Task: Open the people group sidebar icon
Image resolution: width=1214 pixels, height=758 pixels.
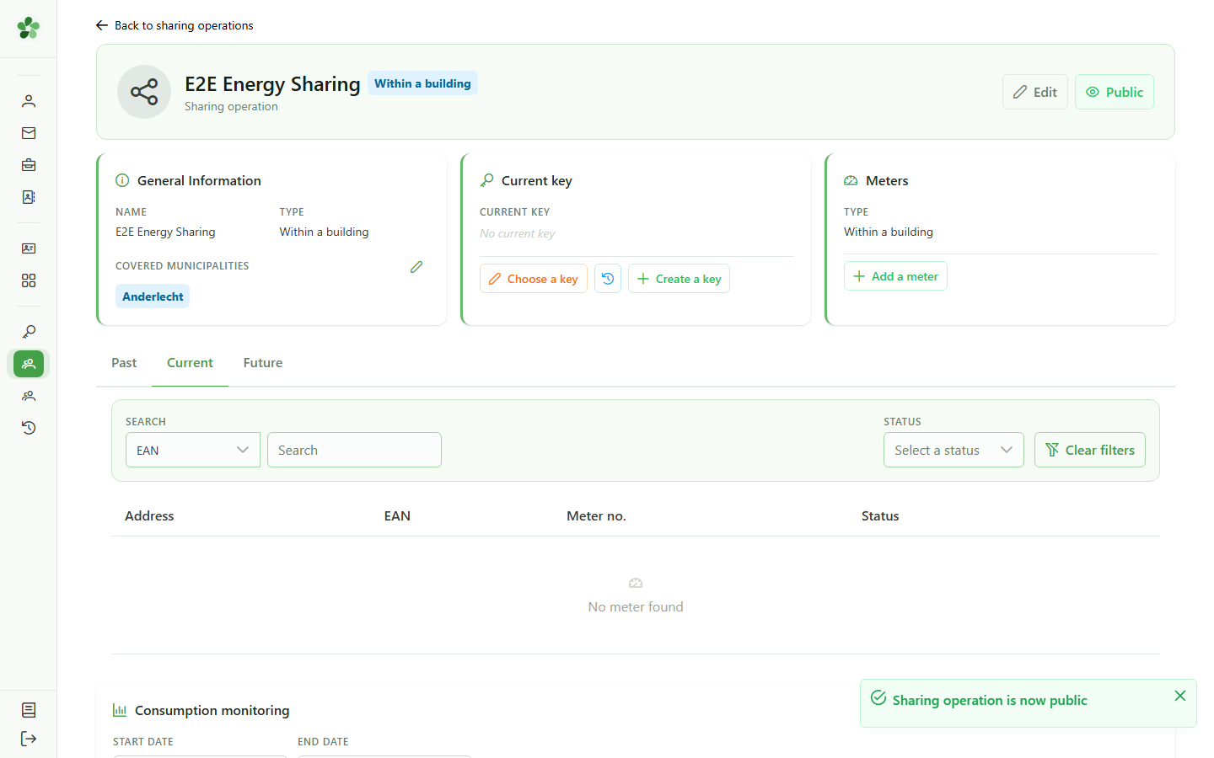Action: click(x=29, y=396)
